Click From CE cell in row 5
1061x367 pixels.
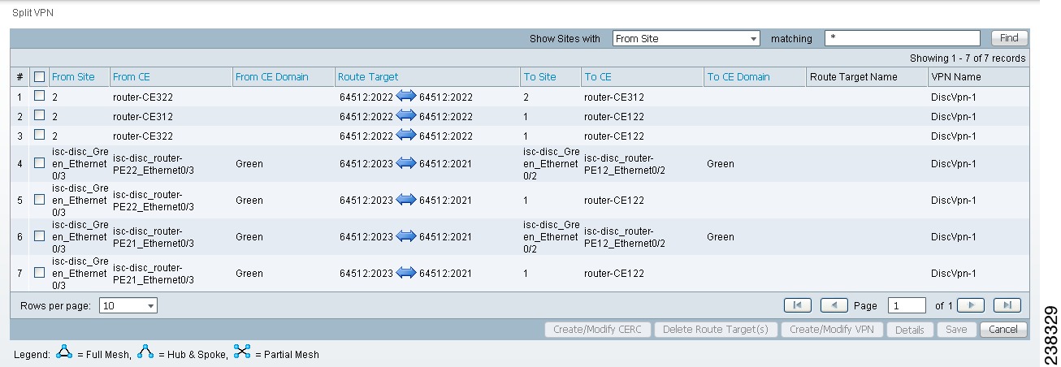(154, 200)
